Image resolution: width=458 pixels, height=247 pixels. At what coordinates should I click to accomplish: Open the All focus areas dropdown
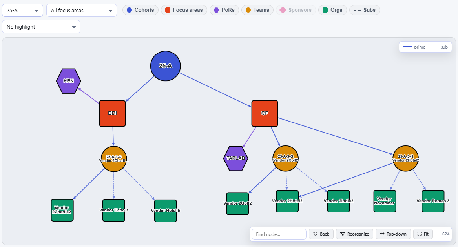pos(82,10)
